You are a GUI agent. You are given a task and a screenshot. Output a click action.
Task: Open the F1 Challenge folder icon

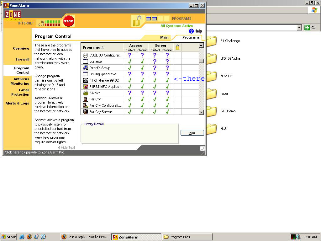coord(212,41)
